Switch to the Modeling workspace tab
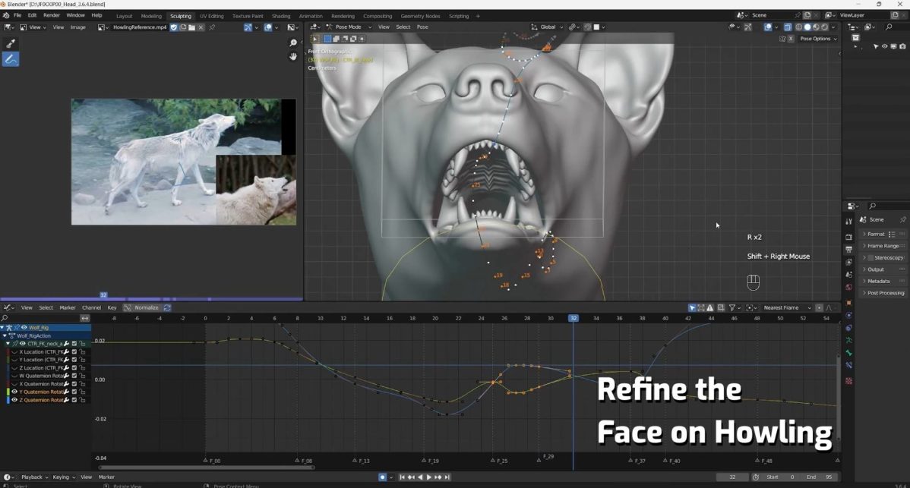The image size is (910, 488). point(151,15)
